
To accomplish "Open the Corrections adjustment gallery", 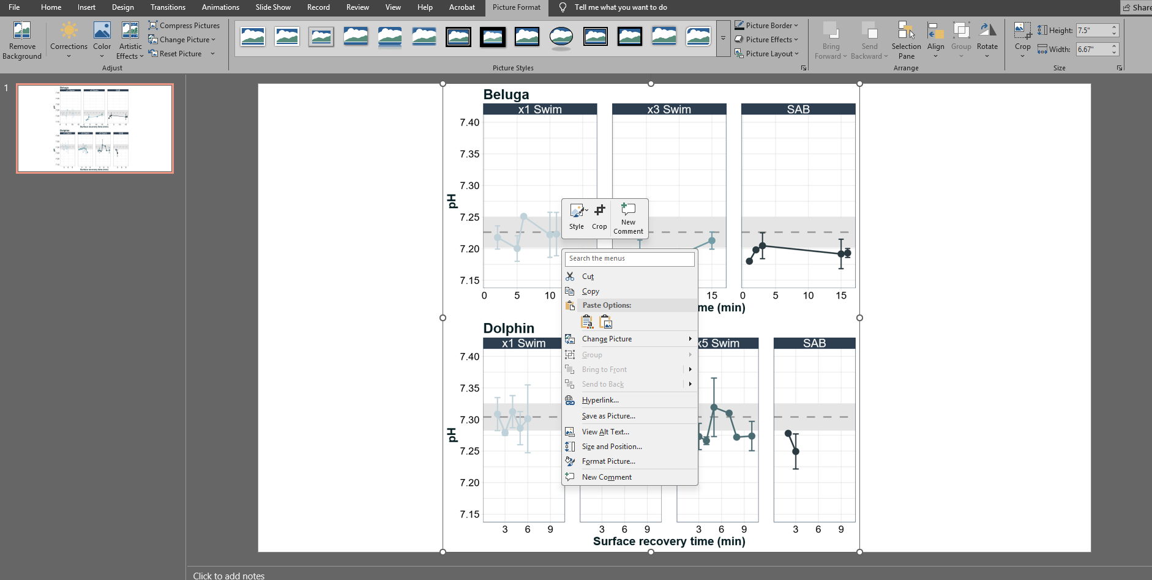I will 68,39.
